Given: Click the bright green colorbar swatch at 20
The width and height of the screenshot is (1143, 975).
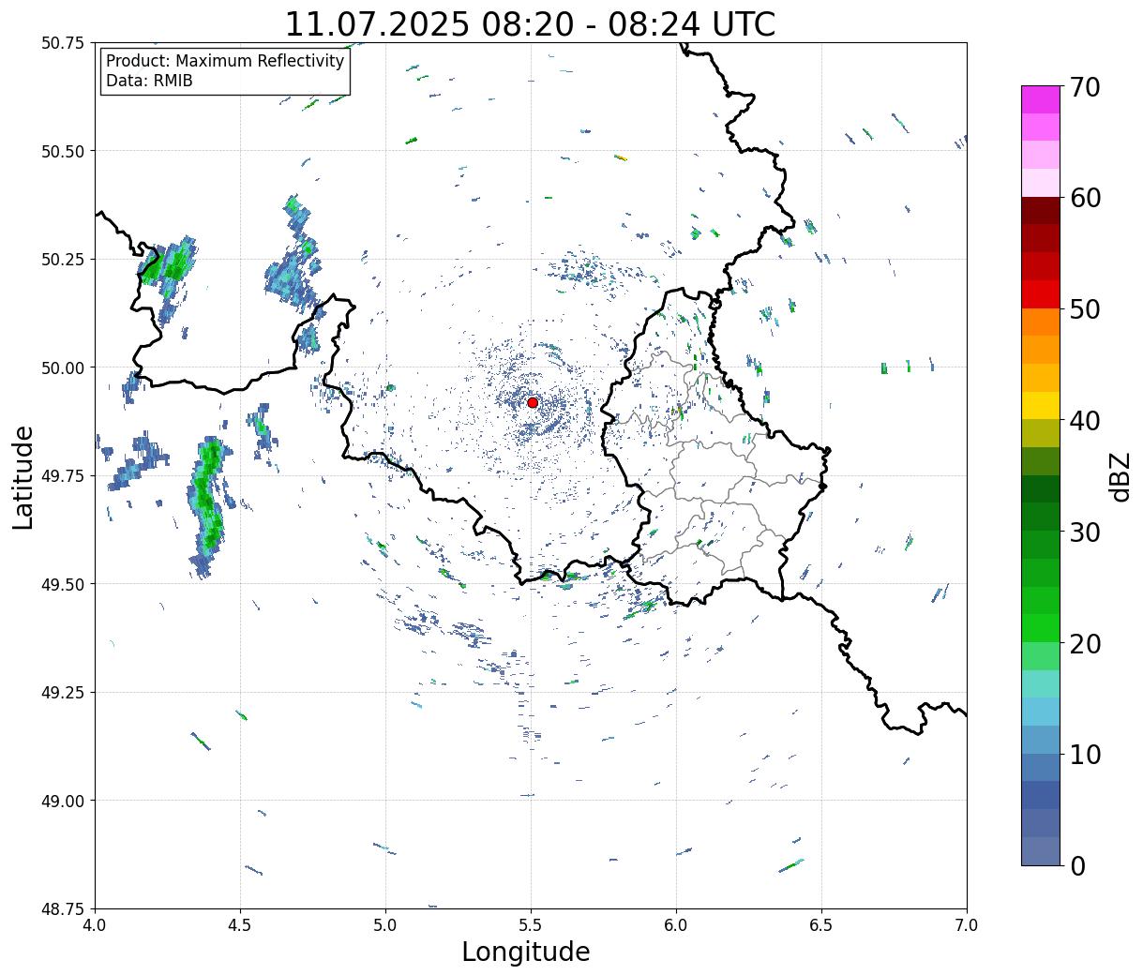Looking at the screenshot, I should pos(1041,628).
